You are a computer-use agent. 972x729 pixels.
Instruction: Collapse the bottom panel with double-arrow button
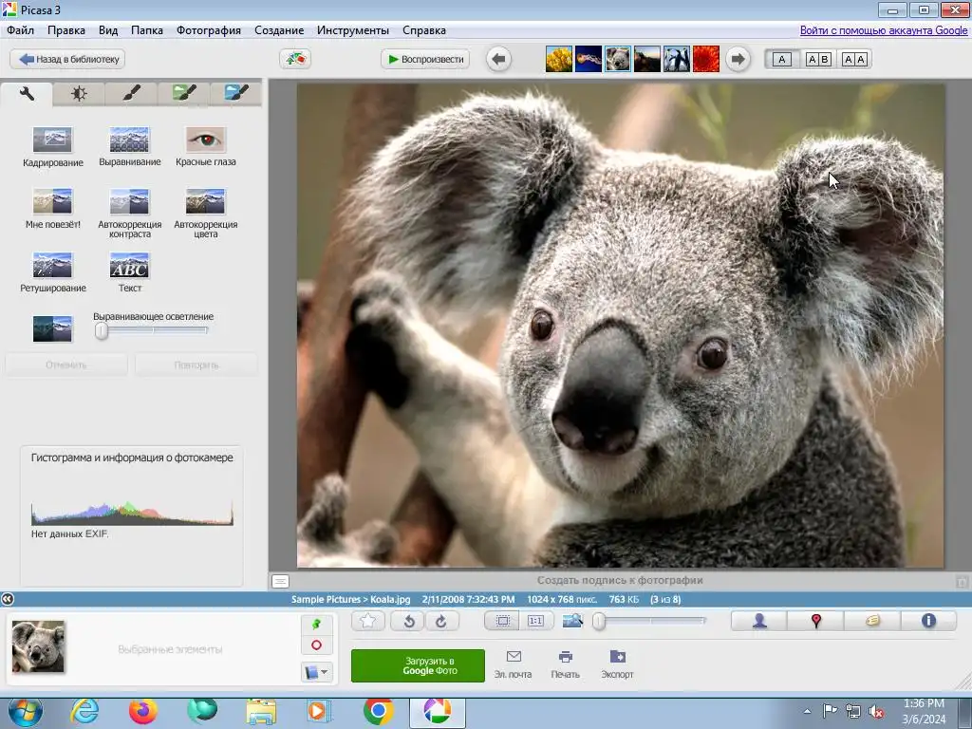coord(8,599)
